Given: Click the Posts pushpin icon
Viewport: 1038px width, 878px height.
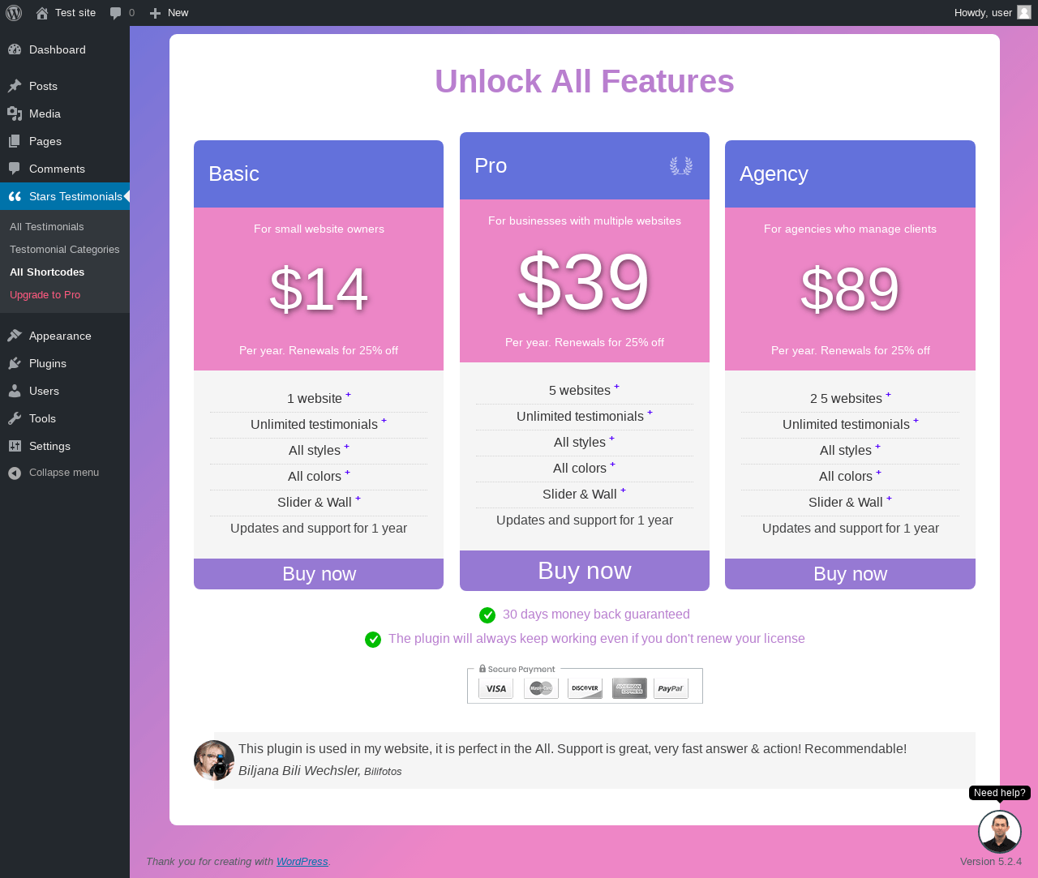Looking at the screenshot, I should tap(15, 86).
